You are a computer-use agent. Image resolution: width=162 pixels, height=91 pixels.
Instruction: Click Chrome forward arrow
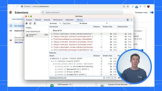coord(13,6)
